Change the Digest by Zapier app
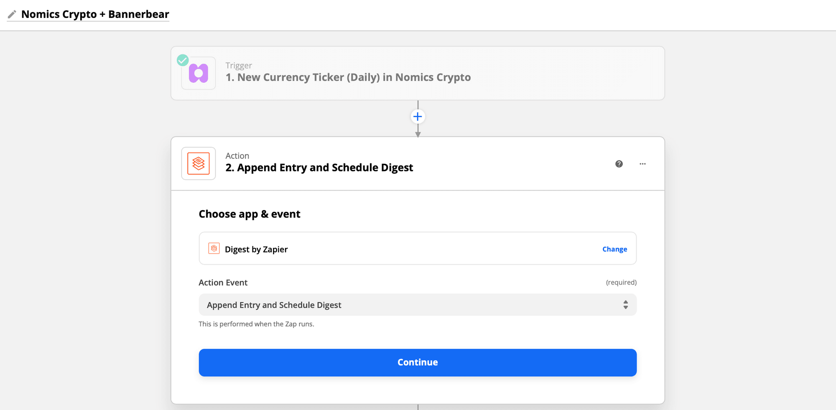This screenshot has width=836, height=410. 614,249
